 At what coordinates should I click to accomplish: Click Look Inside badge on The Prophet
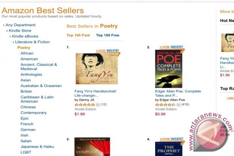172,139
